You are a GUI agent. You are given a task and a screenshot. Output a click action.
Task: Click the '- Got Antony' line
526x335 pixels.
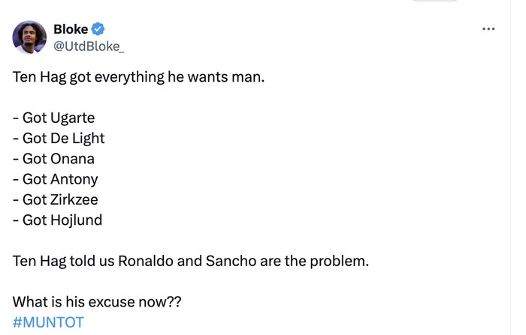[x=55, y=179]
